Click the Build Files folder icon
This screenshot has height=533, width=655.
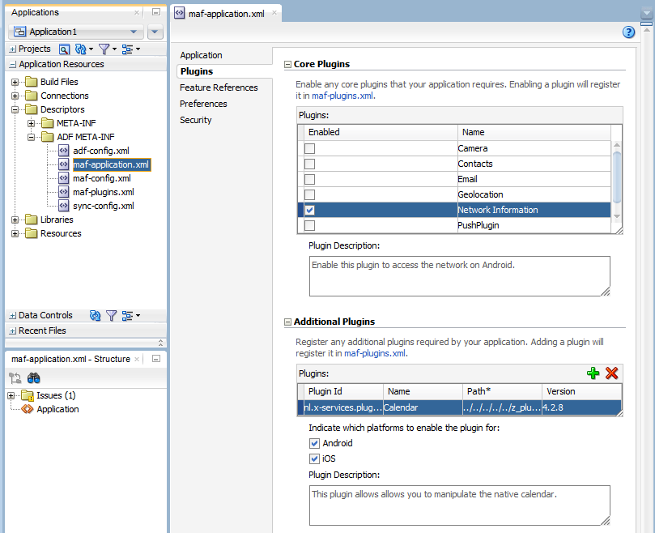tap(32, 82)
